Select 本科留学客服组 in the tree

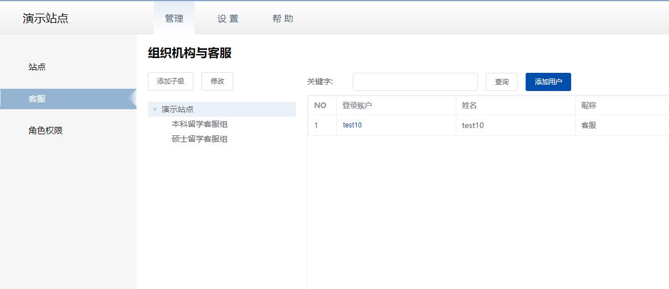(200, 124)
